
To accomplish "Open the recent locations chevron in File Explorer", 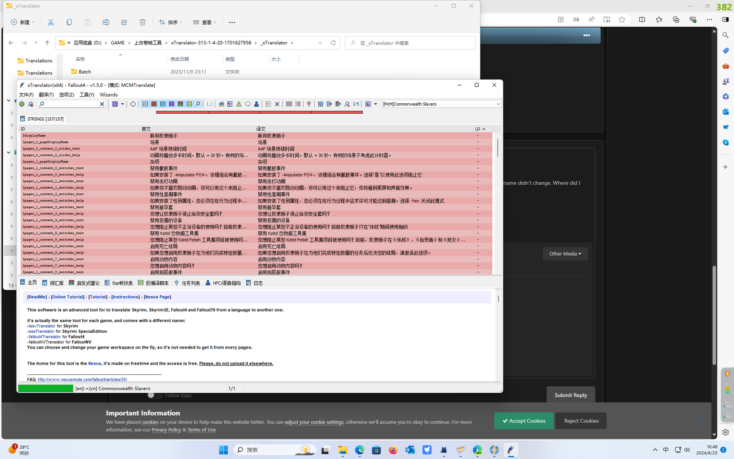I will coord(36,43).
